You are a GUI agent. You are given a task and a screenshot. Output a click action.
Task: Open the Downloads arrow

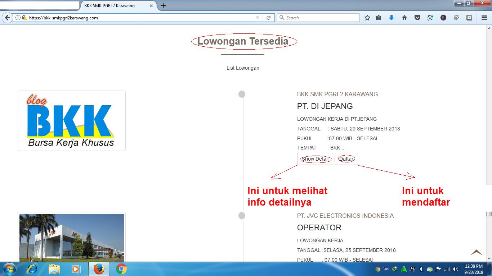tap(392, 18)
